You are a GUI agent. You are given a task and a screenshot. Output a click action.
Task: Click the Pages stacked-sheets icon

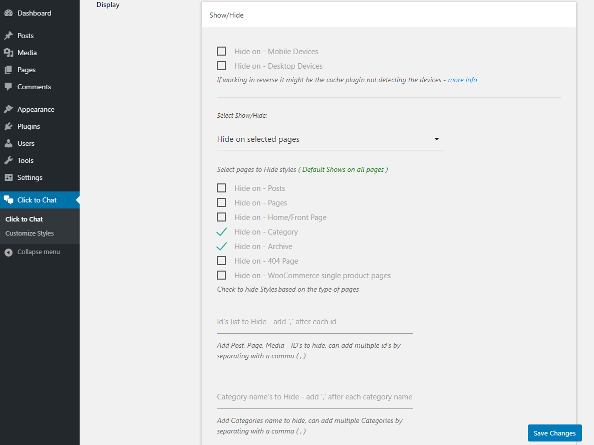tap(9, 70)
